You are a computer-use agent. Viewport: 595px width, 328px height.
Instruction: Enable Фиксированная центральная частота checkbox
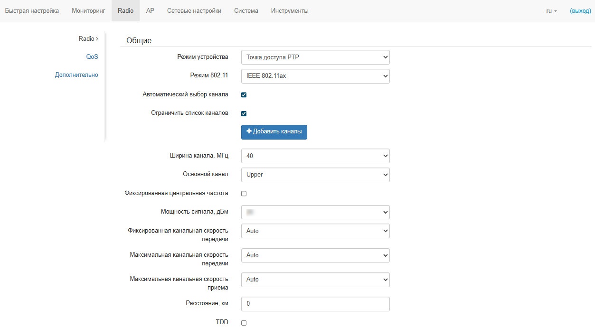pyautogui.click(x=244, y=194)
